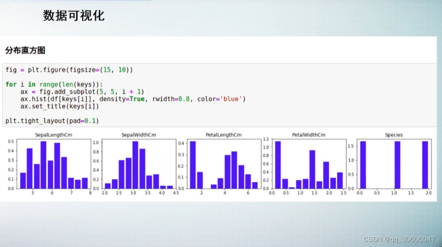The width and height of the screenshot is (442, 247).
Task: Click the 'blue' color string in code
Action: (231, 99)
